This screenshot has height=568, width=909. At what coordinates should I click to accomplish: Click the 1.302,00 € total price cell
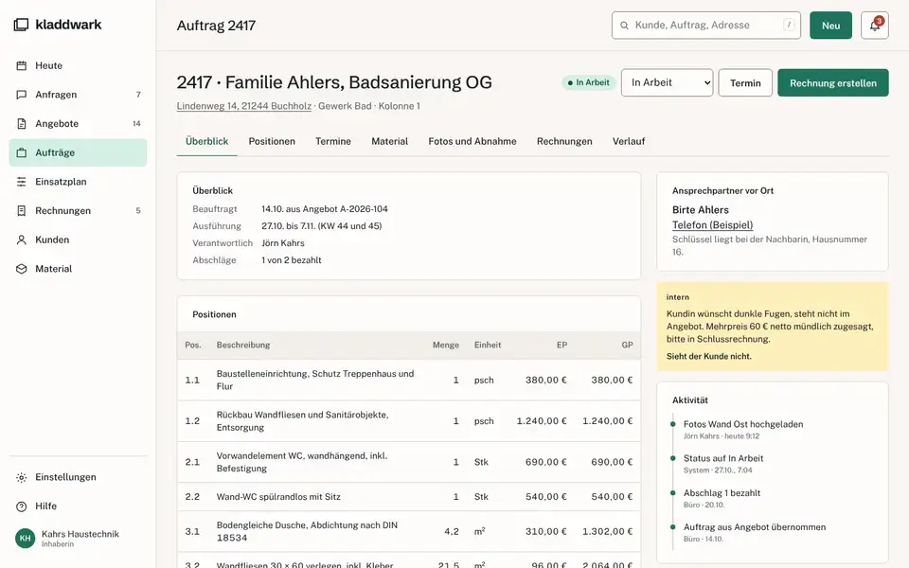(608, 531)
